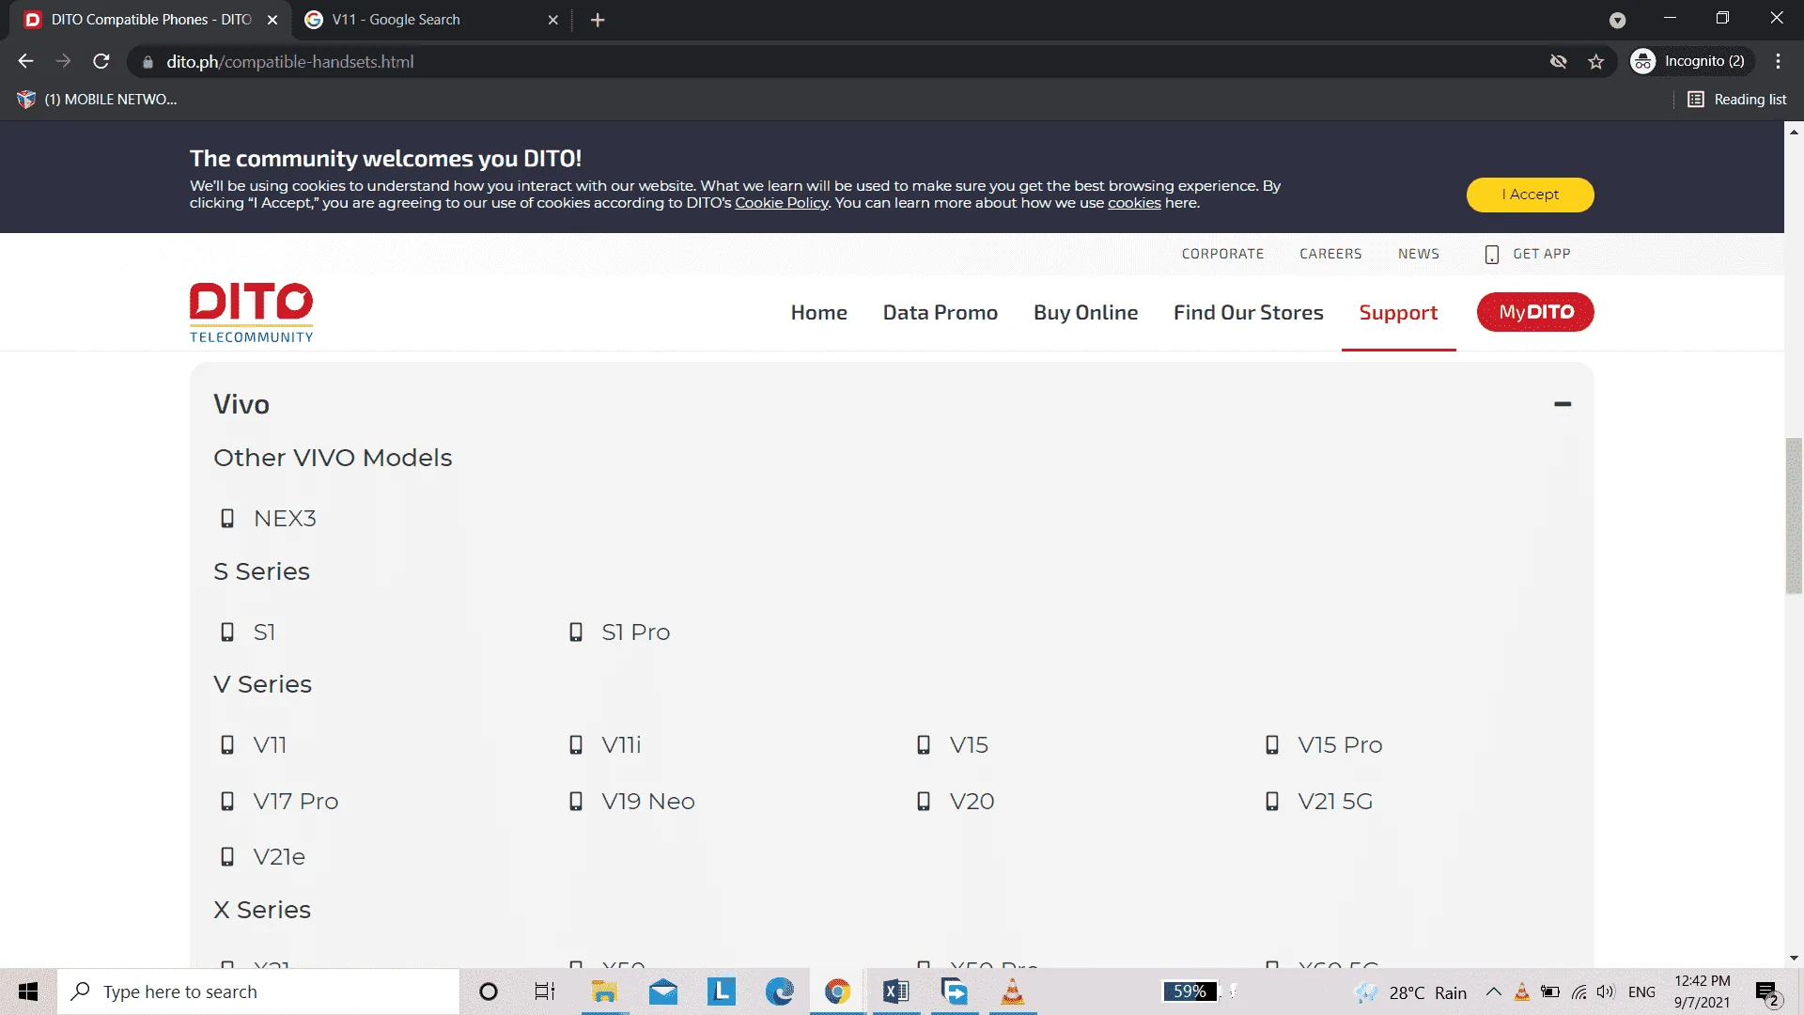Click the V11i phone model

[x=621, y=745]
